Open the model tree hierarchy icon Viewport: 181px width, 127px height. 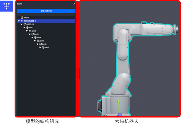point(6,6)
